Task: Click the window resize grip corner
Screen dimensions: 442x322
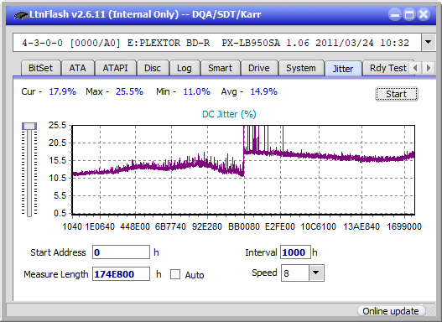Action: [x=431, y=311]
